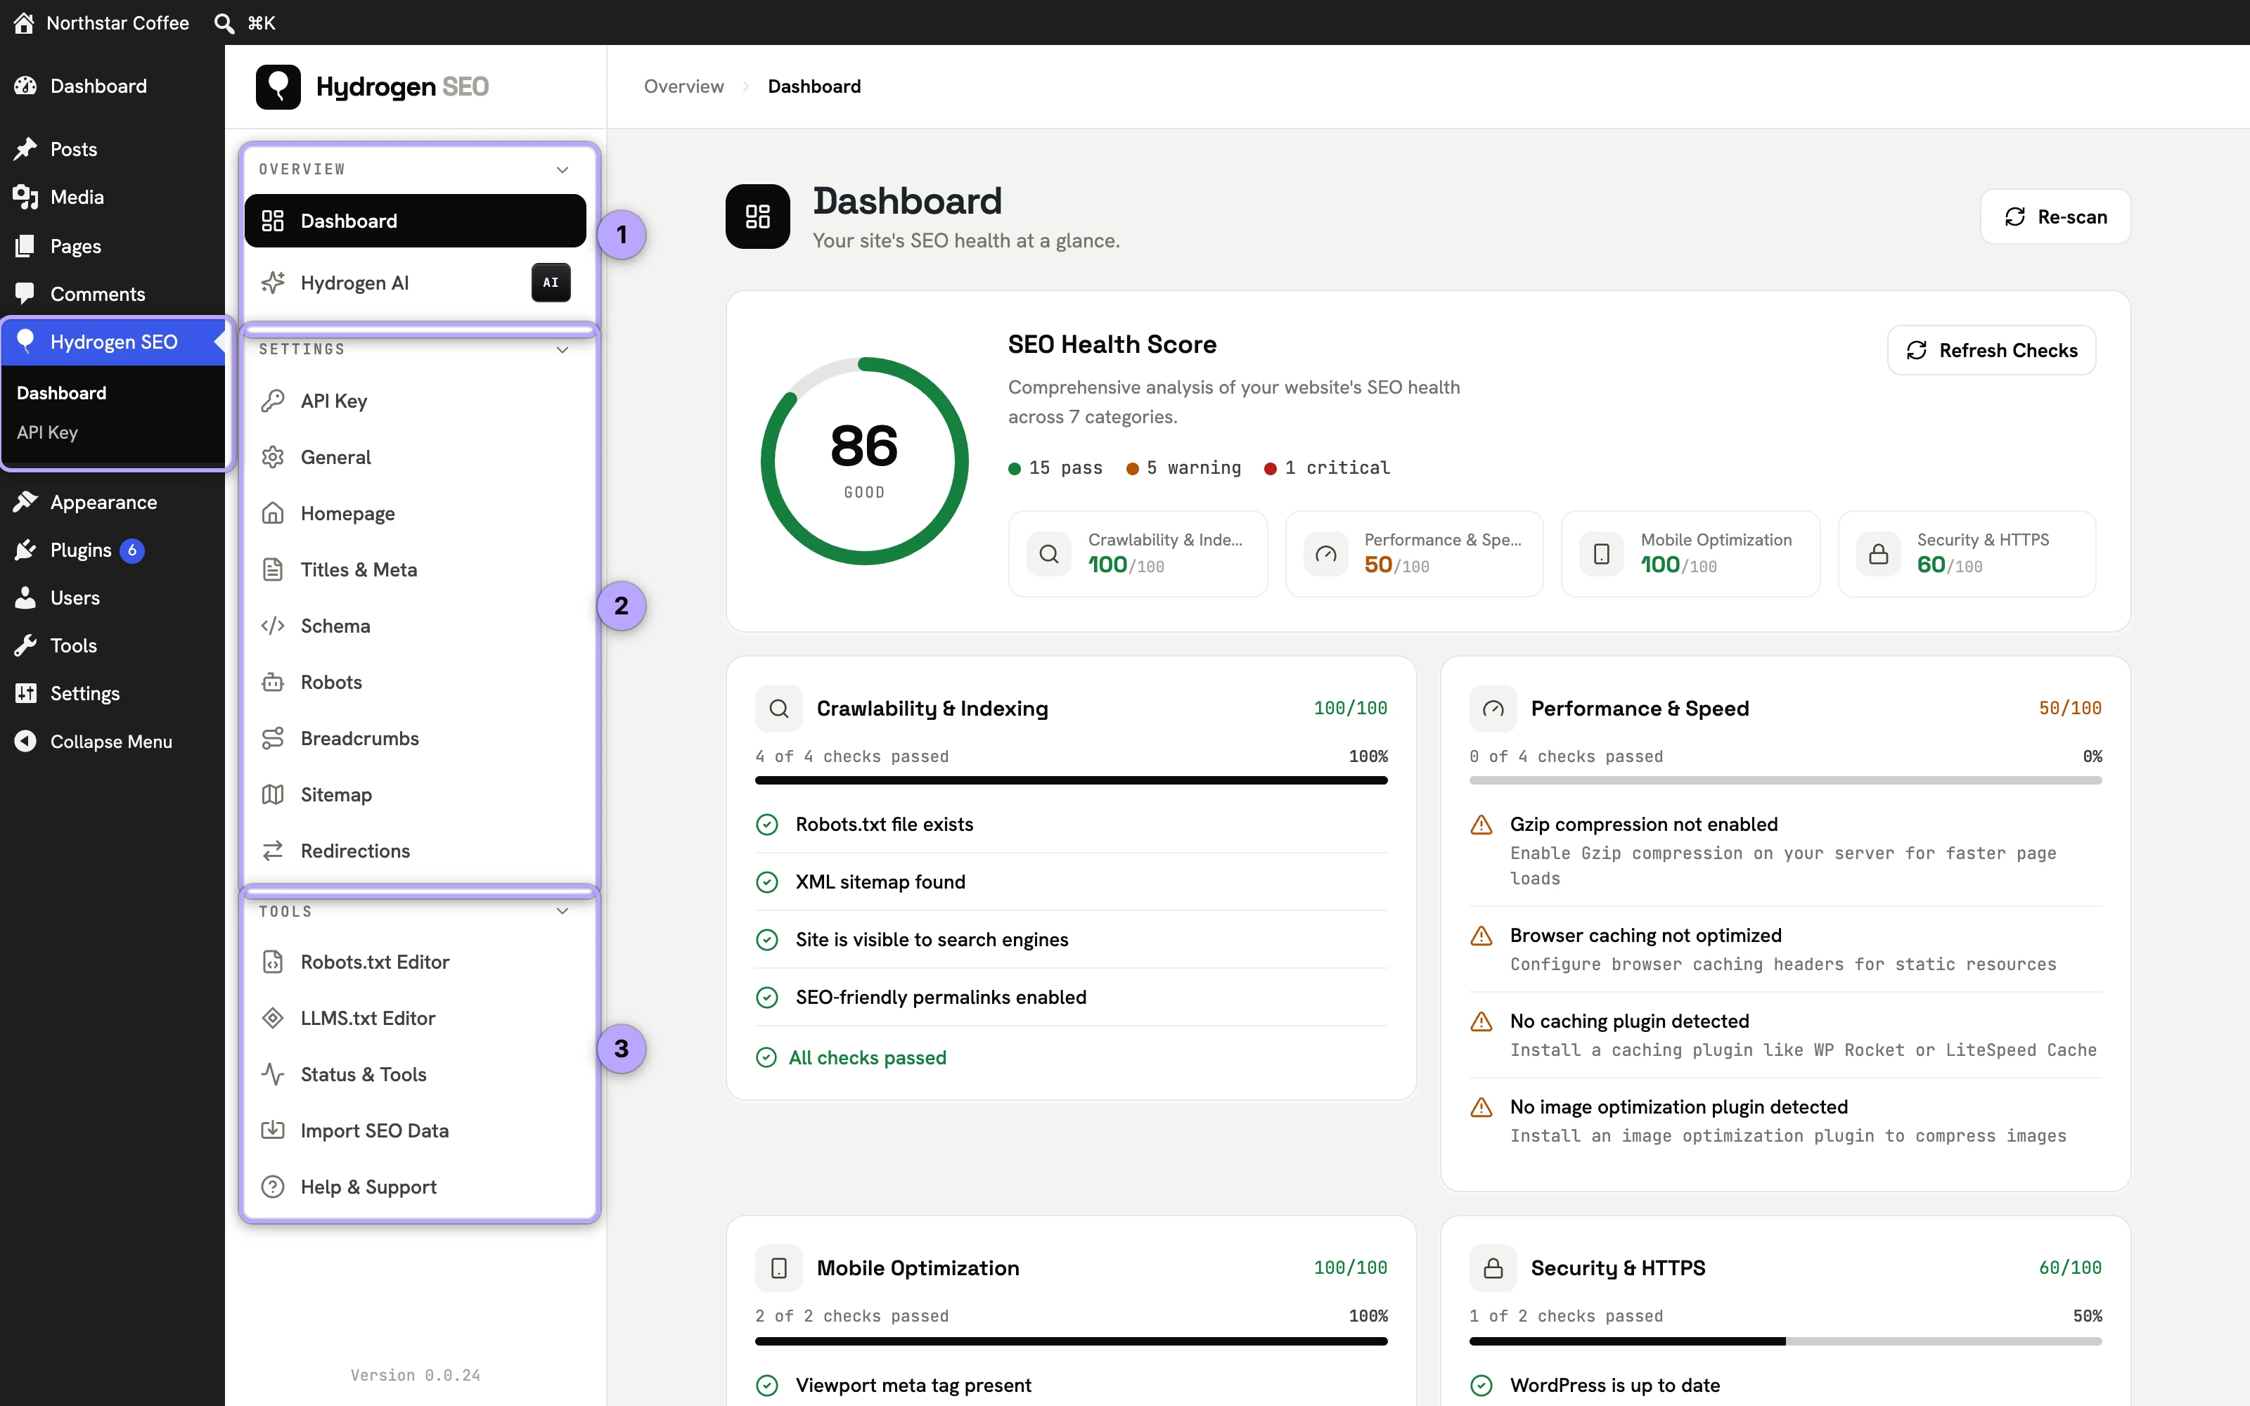The width and height of the screenshot is (2250, 1406).
Task: Click the LLMS.txt Editor diamond icon
Action: pos(272,1018)
